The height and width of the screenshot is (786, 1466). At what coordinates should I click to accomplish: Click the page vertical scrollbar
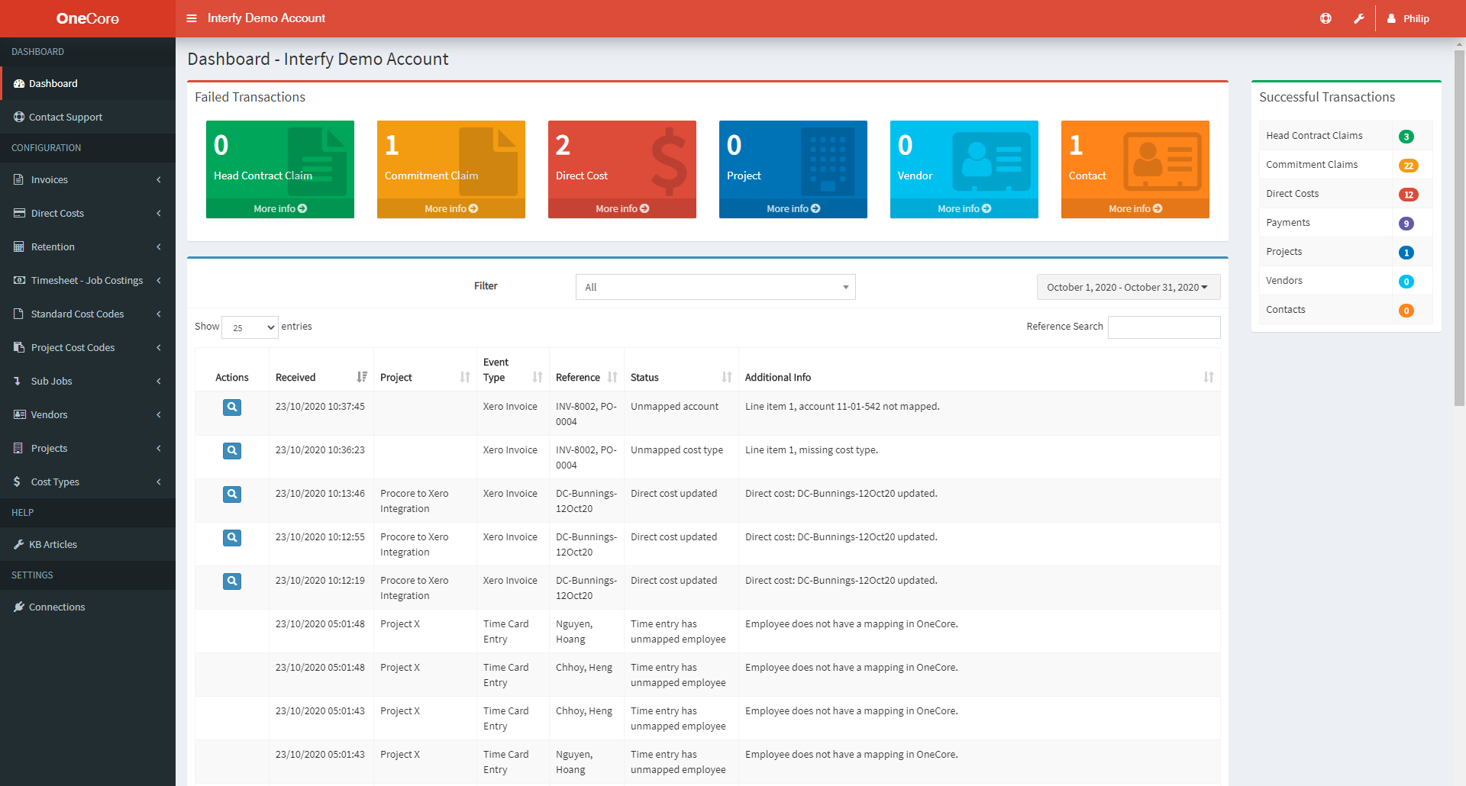pos(1459,229)
